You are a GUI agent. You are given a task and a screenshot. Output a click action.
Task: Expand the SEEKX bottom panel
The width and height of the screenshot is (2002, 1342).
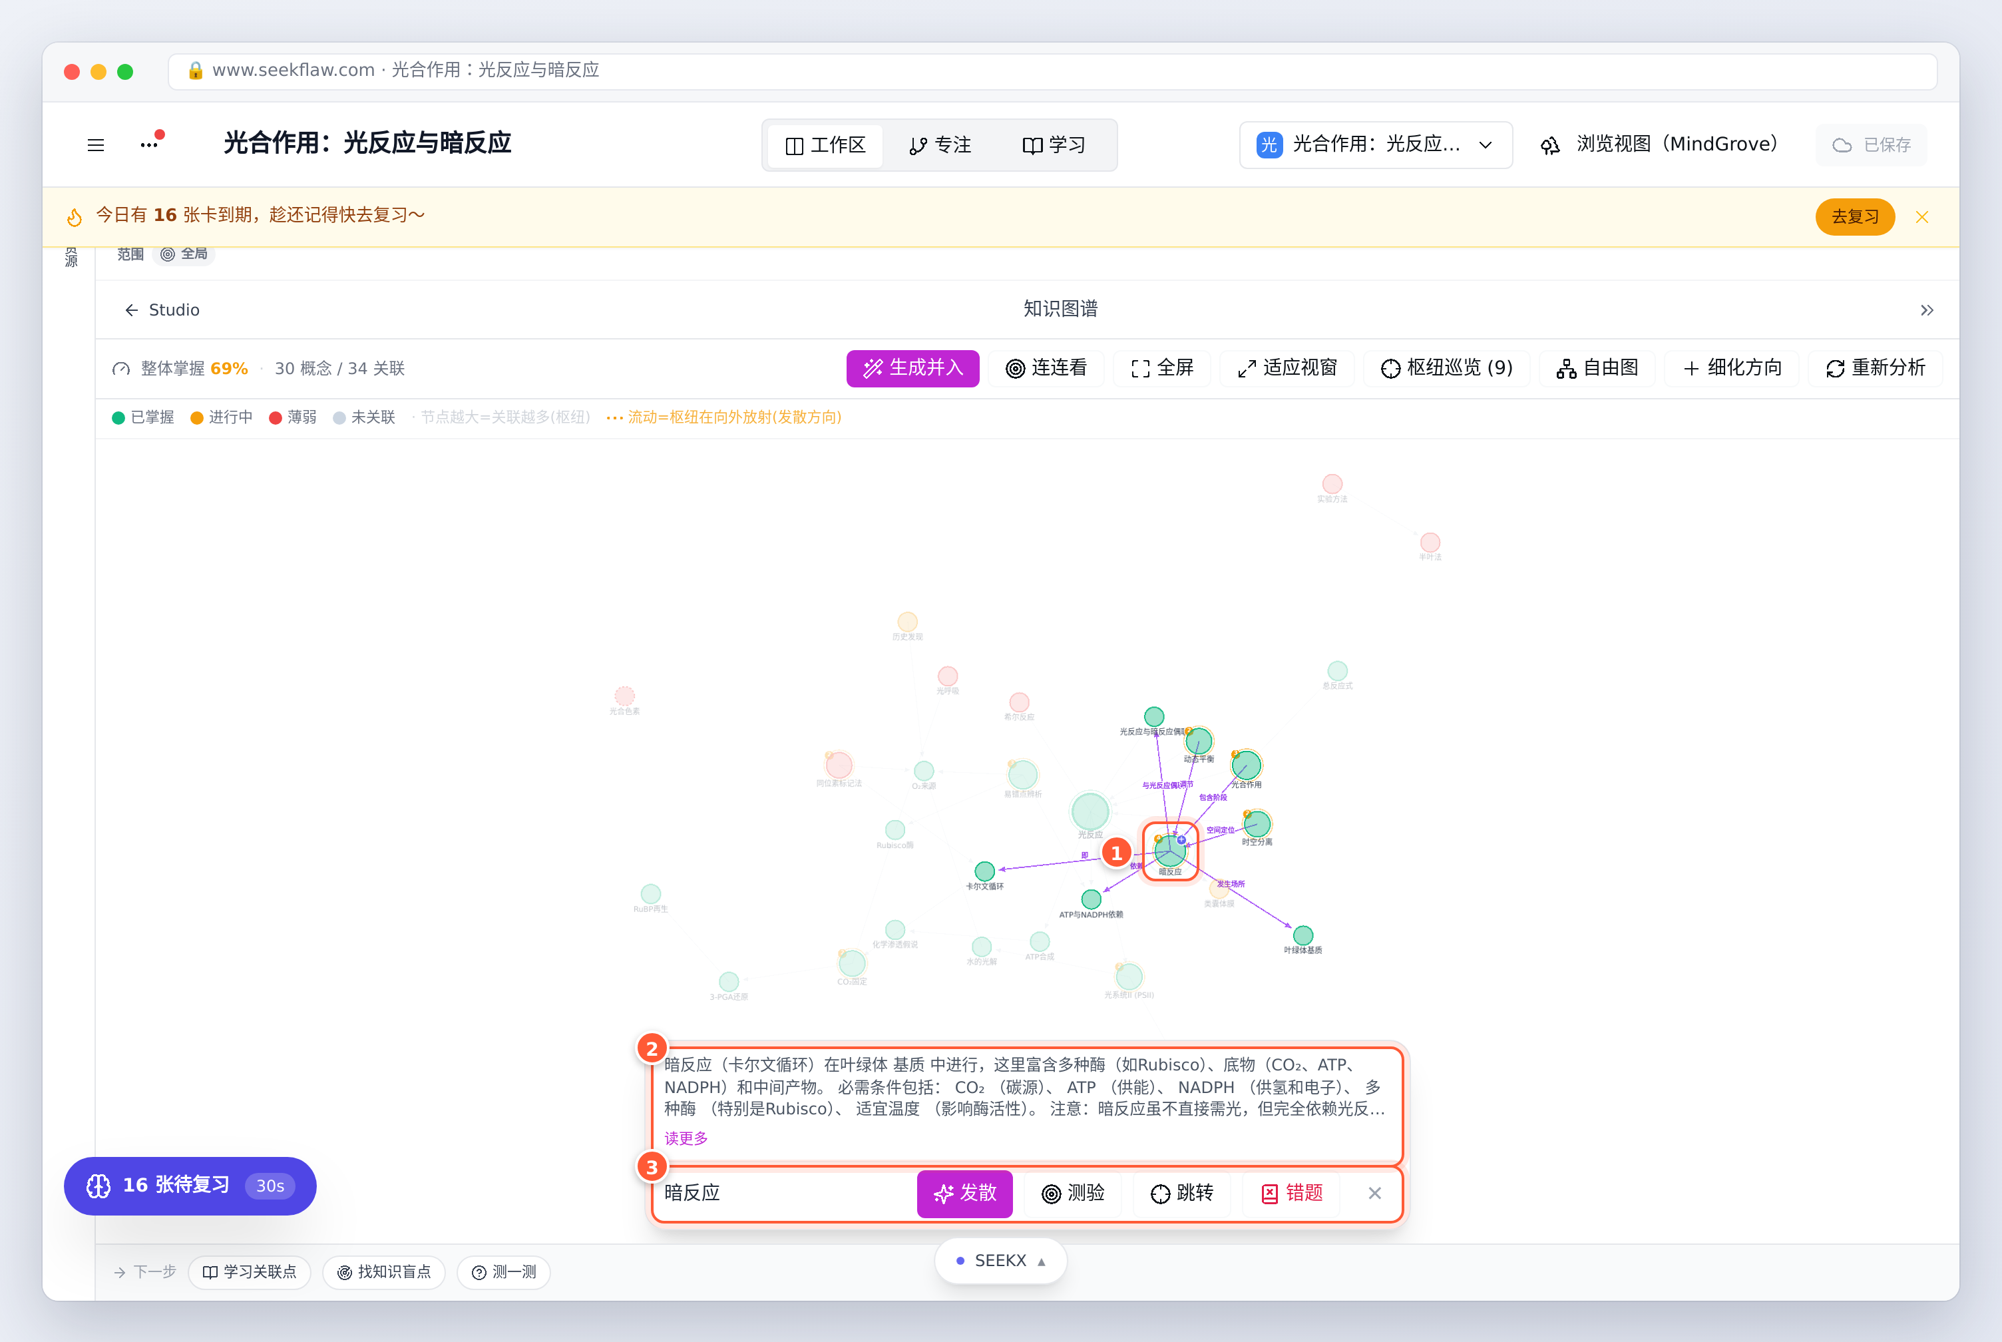(x=1000, y=1261)
